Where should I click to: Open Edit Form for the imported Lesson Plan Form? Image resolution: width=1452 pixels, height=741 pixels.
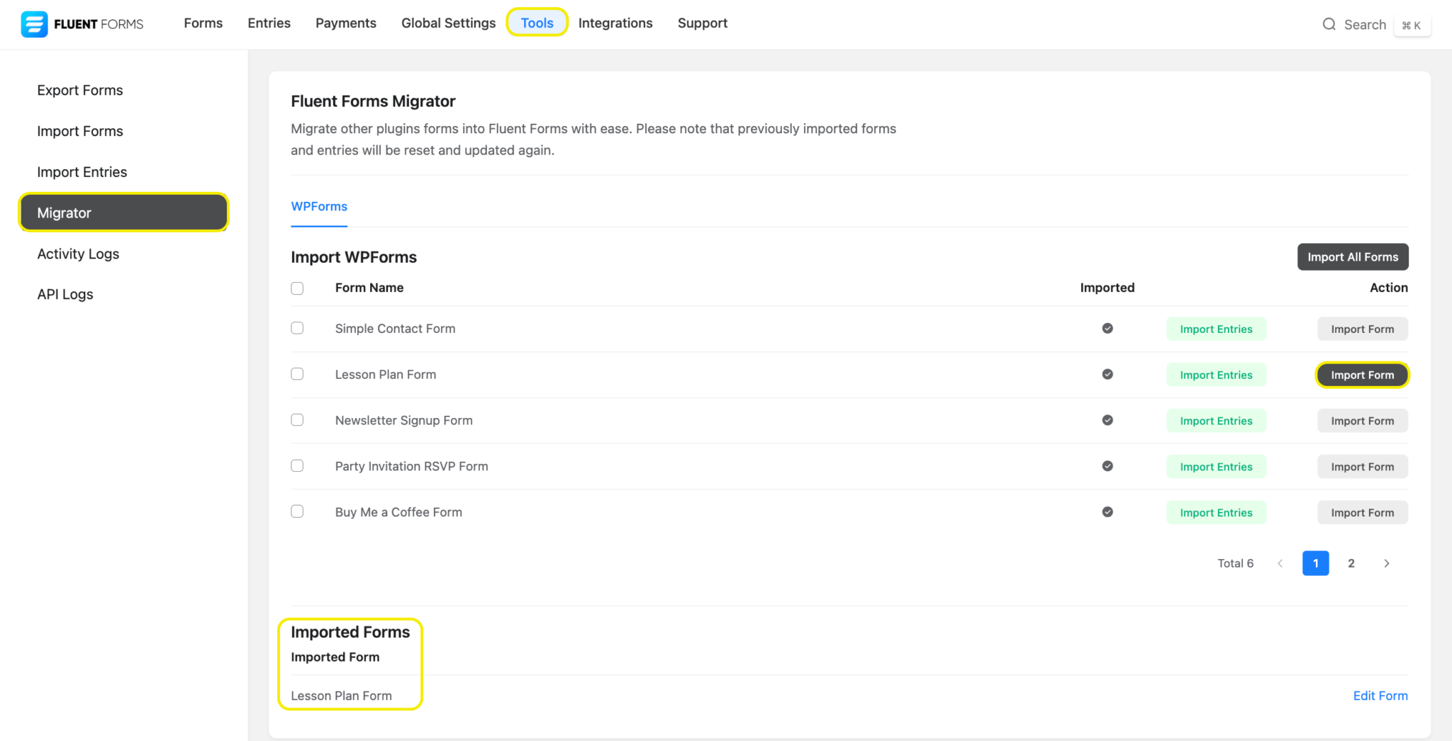point(1380,695)
